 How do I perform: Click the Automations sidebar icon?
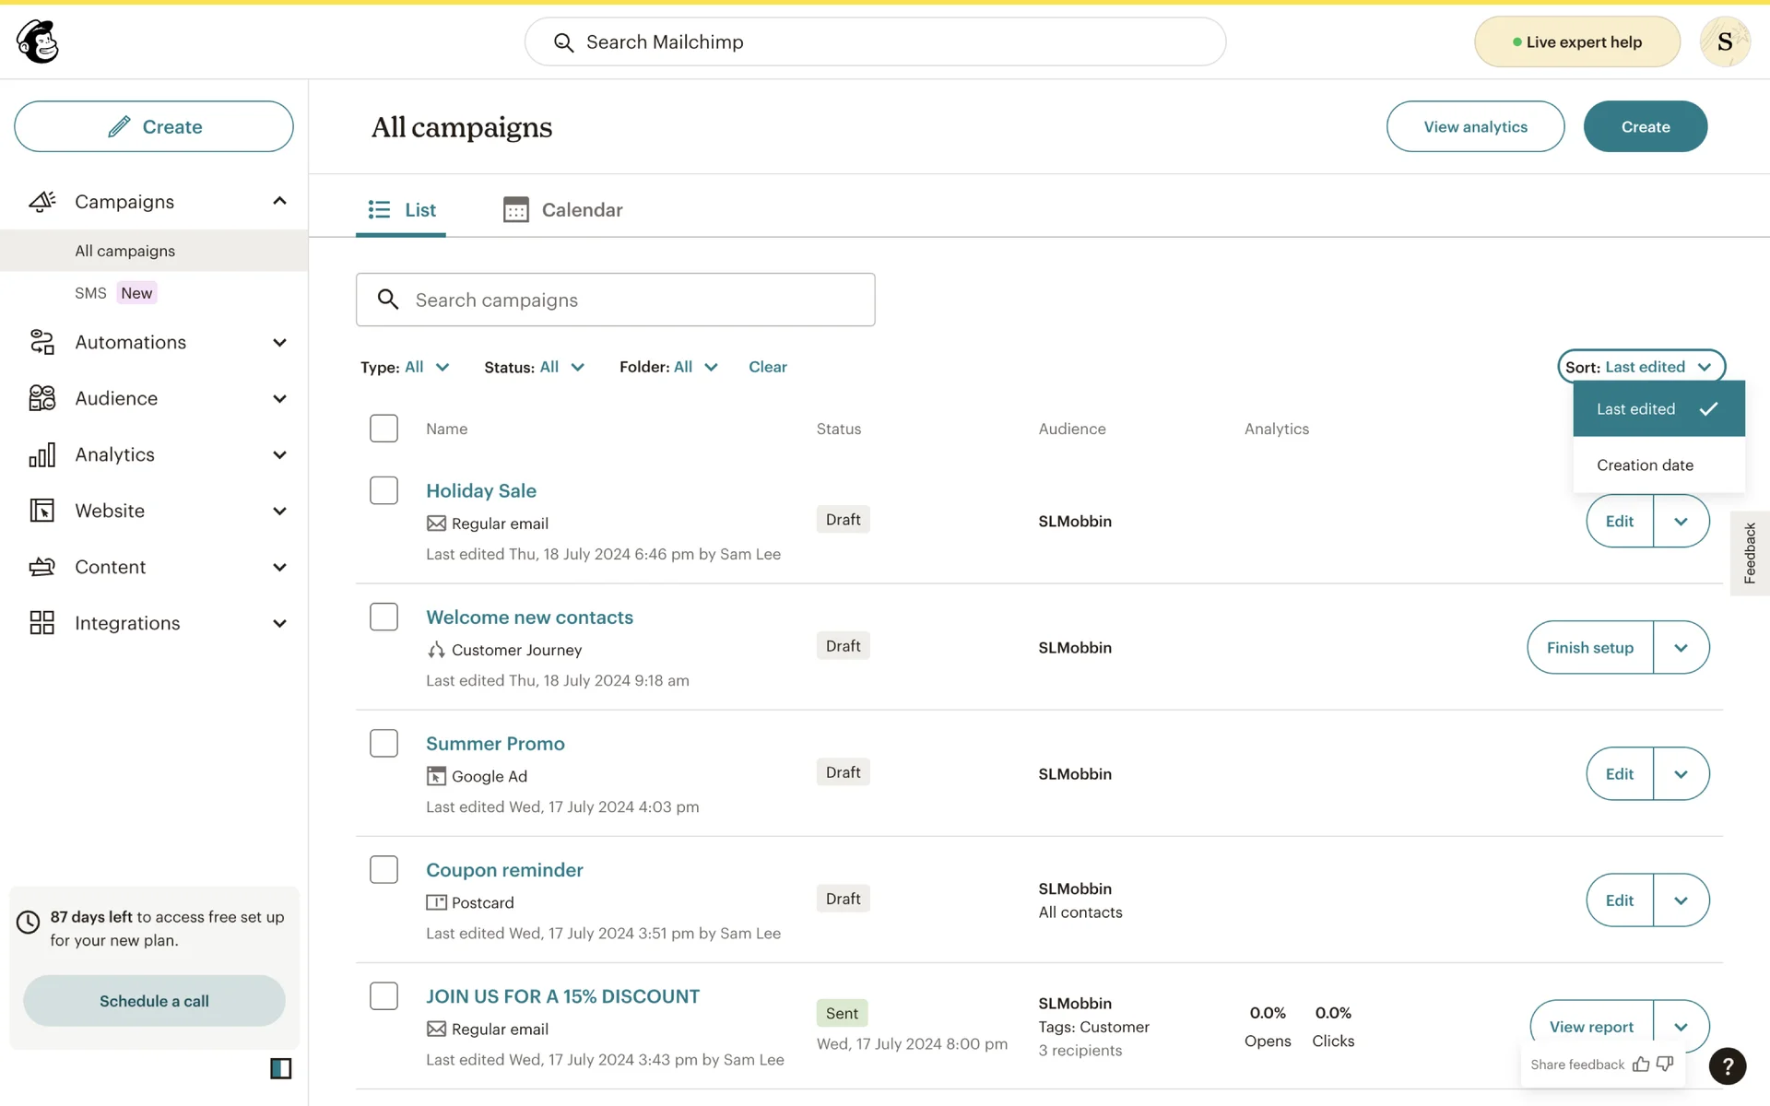coord(42,342)
